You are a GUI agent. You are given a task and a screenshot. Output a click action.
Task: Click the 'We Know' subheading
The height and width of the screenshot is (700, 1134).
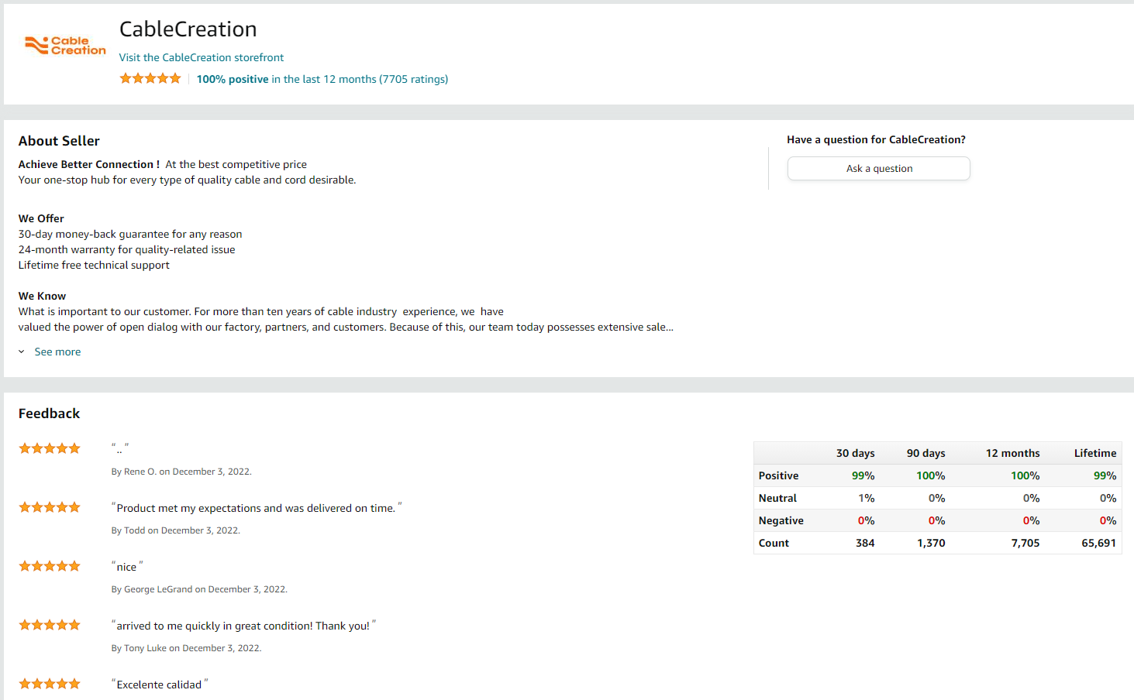point(42,296)
